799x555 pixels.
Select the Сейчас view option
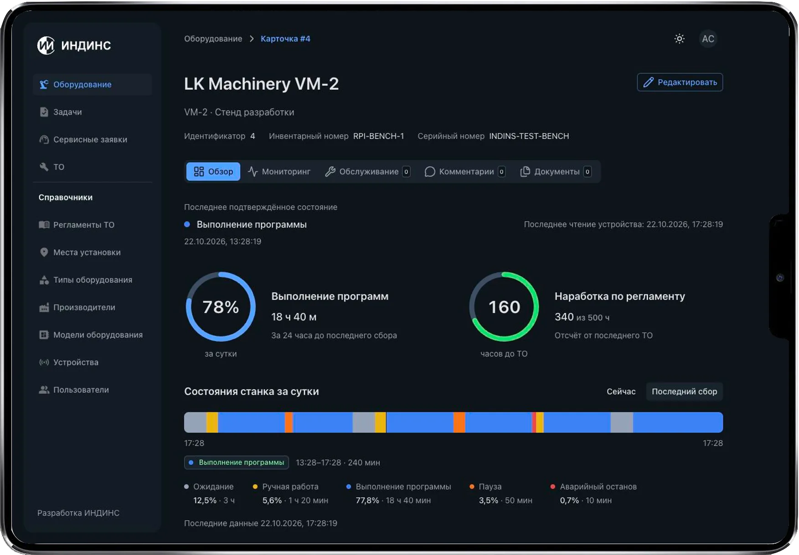click(x=621, y=392)
